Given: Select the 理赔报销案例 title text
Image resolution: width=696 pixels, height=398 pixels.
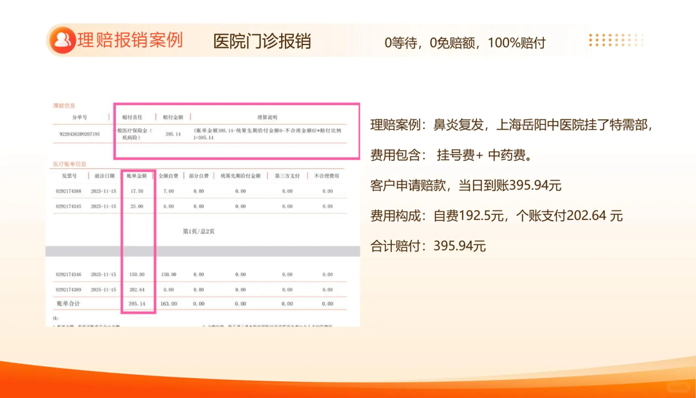Looking at the screenshot, I should coord(130,41).
